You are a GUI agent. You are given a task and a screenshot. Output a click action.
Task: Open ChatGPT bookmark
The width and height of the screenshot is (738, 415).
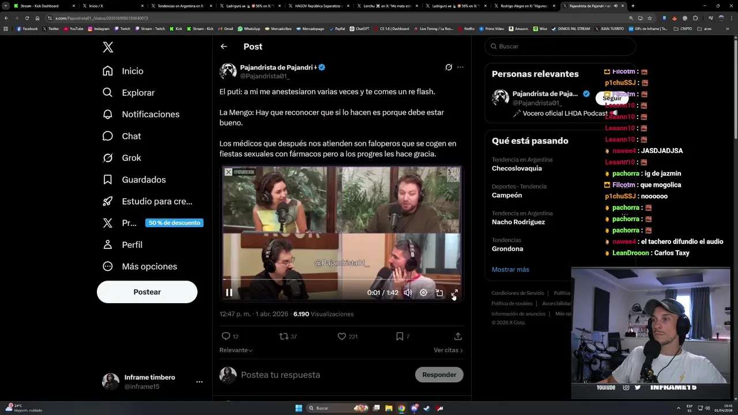[x=360, y=28]
